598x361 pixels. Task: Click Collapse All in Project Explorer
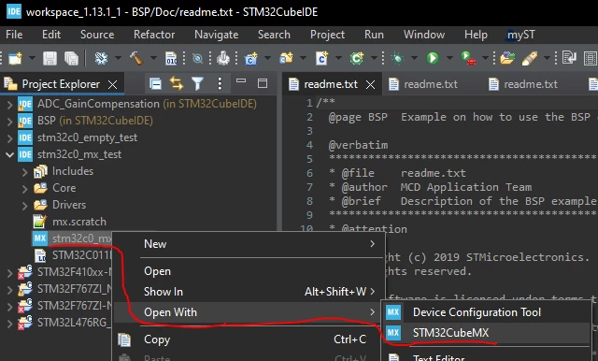[155, 83]
